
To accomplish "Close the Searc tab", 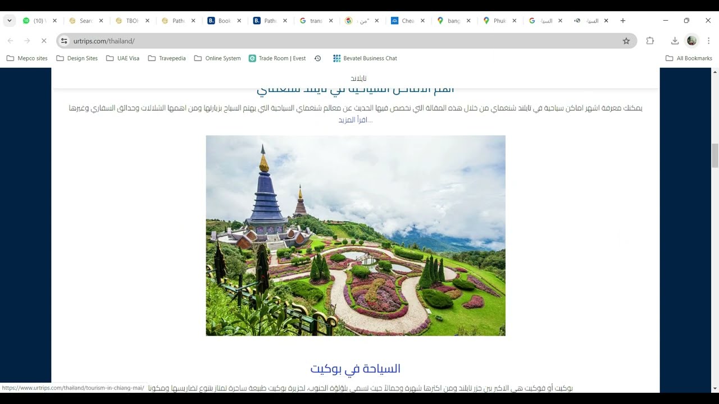I will (101, 21).
